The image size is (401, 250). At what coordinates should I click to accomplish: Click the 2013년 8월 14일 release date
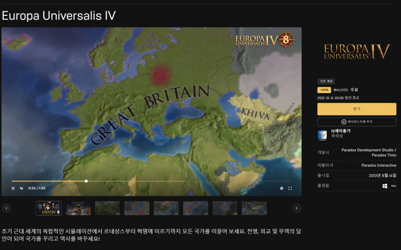click(382, 176)
